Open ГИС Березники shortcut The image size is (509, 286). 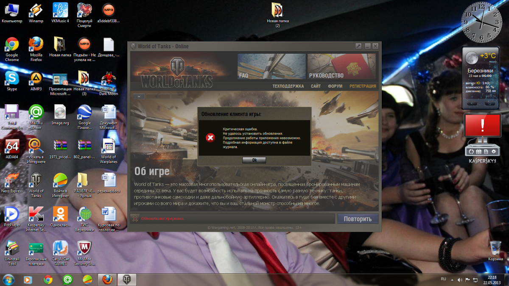[x=84, y=219]
